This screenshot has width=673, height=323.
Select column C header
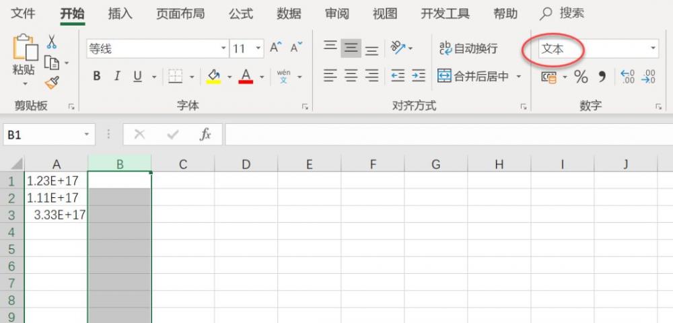(183, 164)
